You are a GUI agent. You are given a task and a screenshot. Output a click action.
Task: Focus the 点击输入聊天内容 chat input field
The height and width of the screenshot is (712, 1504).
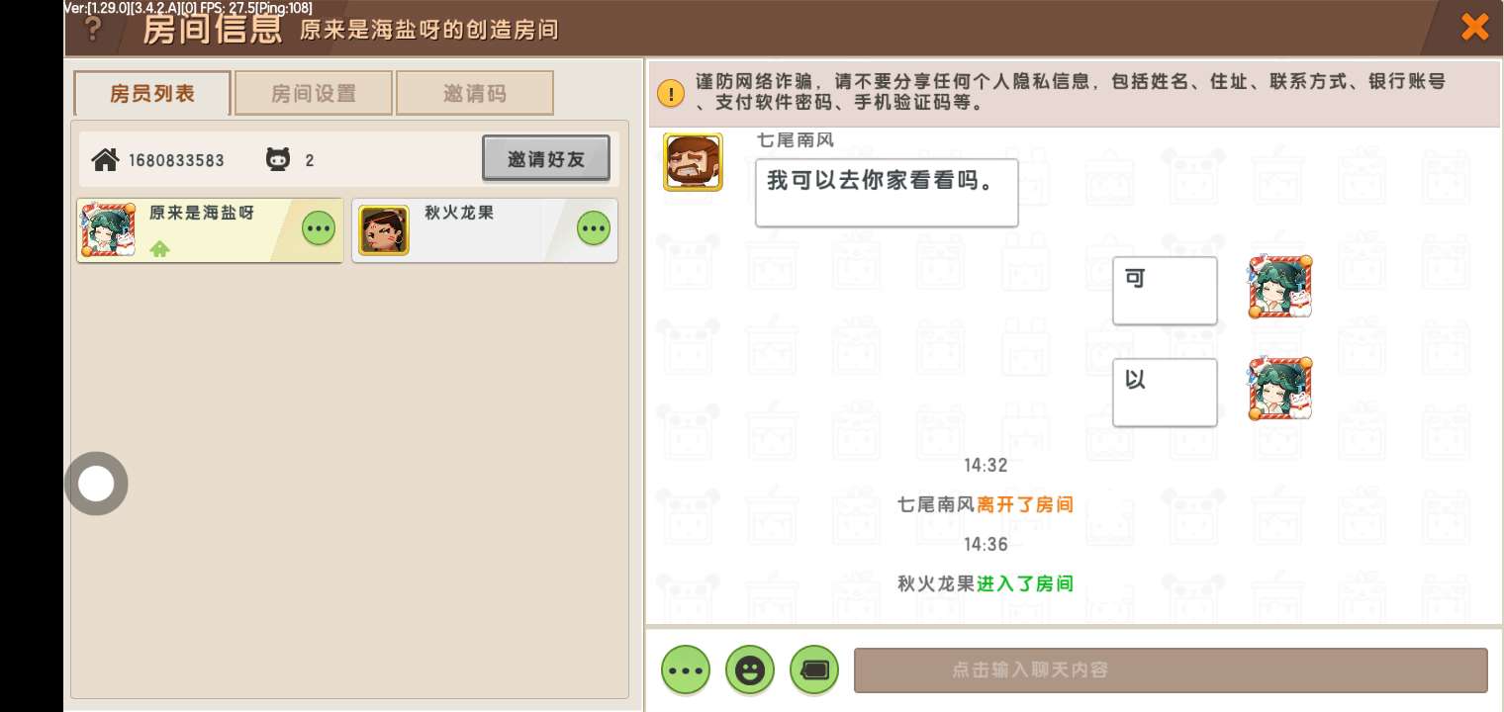[x=1171, y=670]
